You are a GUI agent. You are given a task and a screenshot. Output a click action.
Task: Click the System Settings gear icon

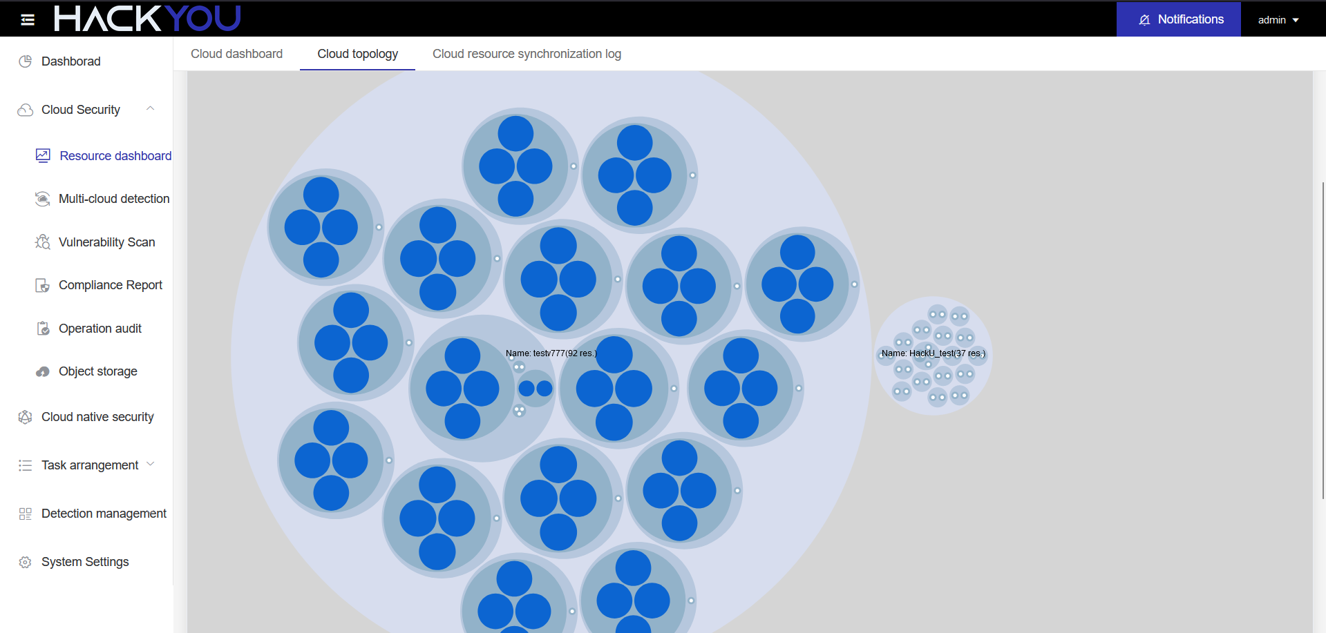pyautogui.click(x=26, y=562)
